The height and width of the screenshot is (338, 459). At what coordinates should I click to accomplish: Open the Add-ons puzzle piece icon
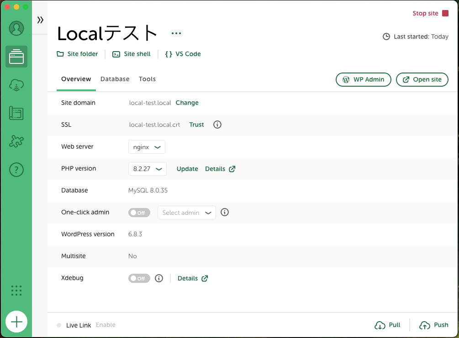[16, 141]
